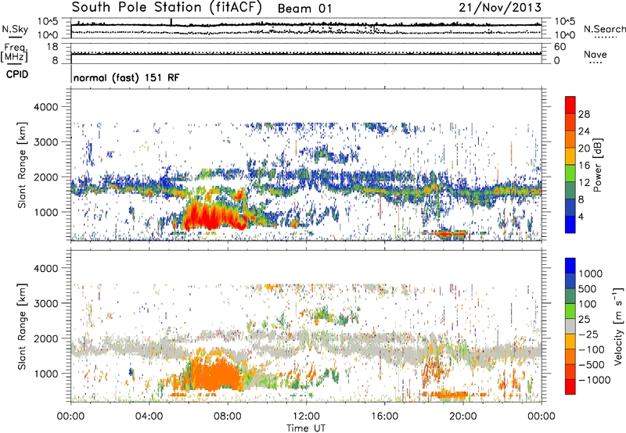Click the "Power [dB]" color bar title
The width and height of the screenshot is (626, 433).
point(597,165)
